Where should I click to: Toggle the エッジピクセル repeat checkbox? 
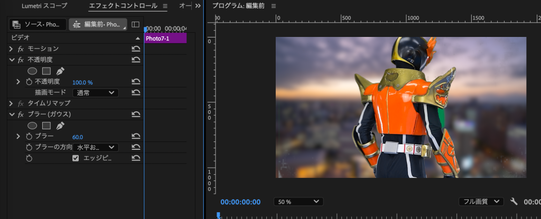(76, 158)
